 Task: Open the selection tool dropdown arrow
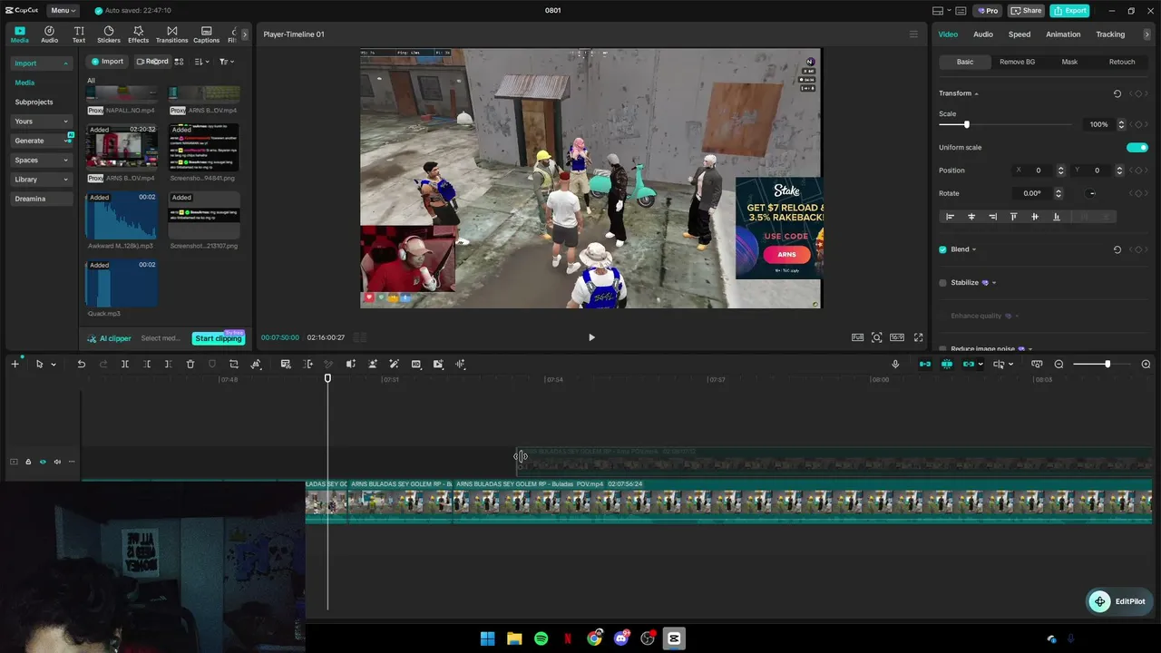tap(54, 365)
